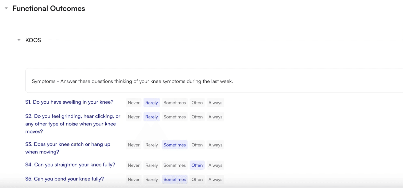Select Always for S5 bend knee question

[x=215, y=179]
